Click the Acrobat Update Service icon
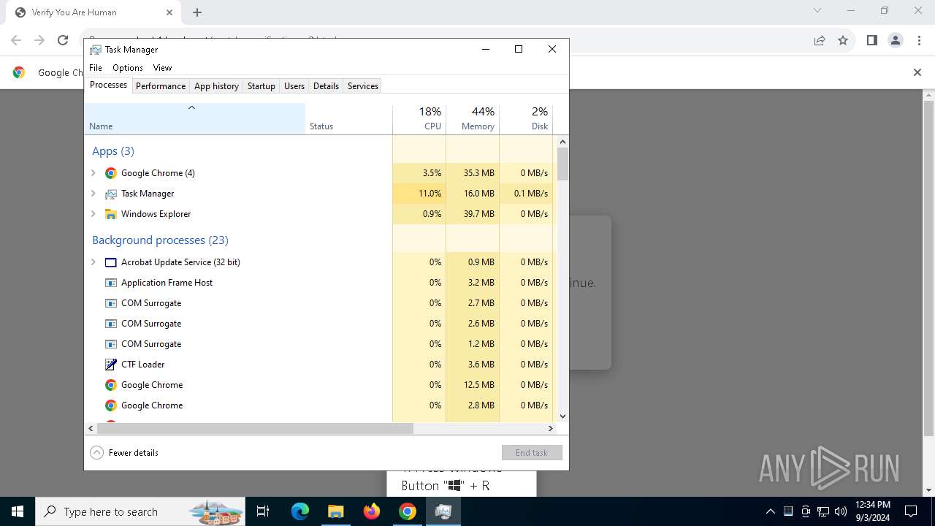 111,262
